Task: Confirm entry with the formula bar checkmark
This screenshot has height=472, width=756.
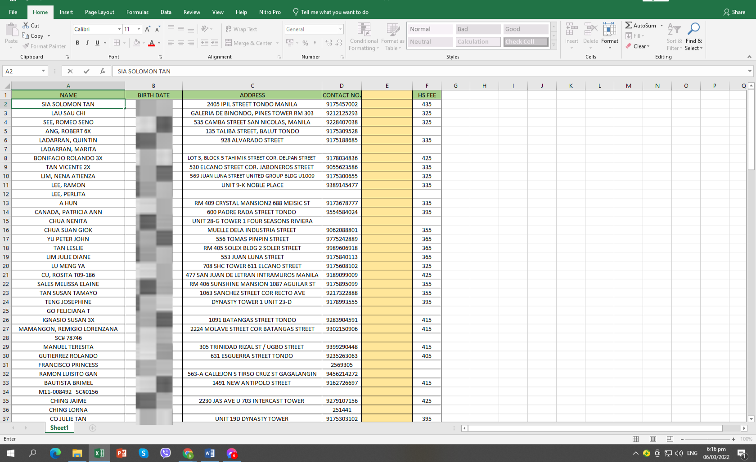Action: pos(86,71)
